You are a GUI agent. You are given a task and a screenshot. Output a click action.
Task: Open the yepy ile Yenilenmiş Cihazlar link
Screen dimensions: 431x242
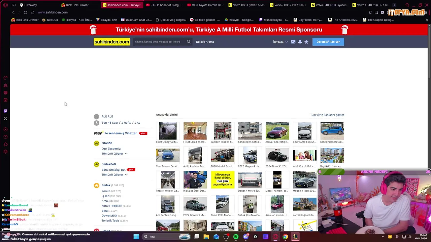[115, 133]
